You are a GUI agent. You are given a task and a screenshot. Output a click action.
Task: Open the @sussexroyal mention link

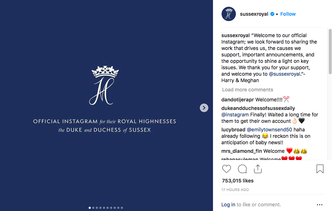pyautogui.click(x=284, y=74)
